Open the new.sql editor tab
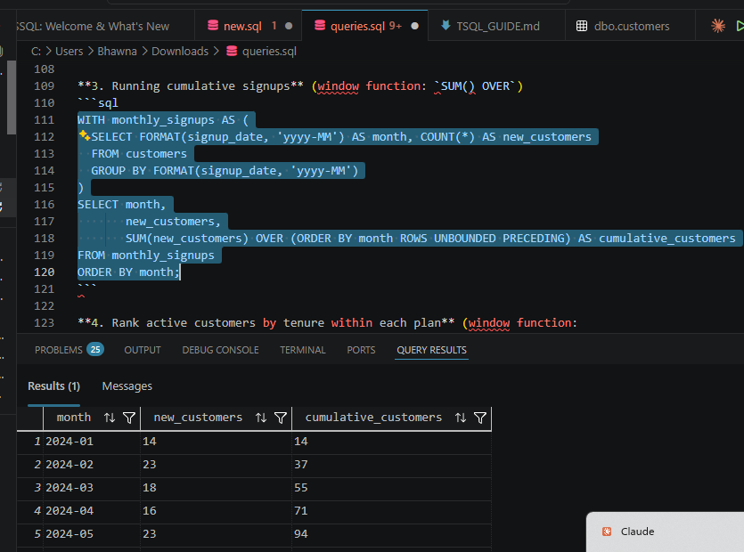Screen dimensions: 744x552 [243, 26]
